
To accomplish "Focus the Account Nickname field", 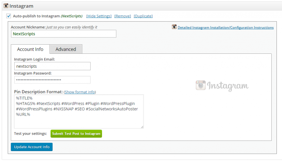I will pyautogui.click(x=64, y=34).
